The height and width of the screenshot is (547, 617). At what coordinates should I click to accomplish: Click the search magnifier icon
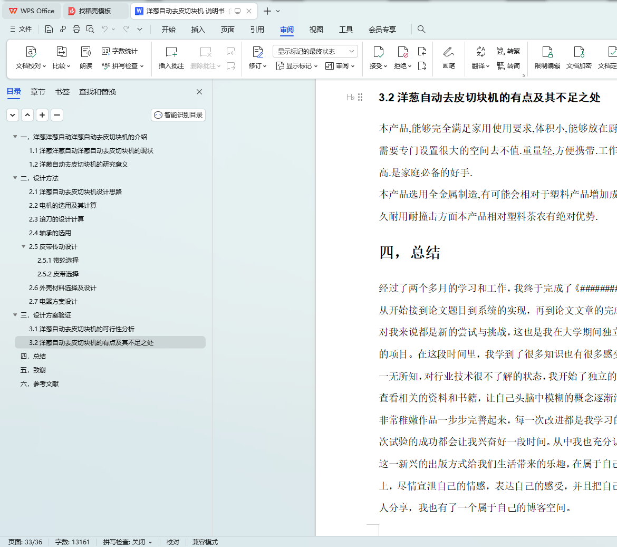pos(421,29)
